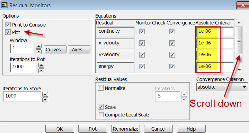Click the Renormalize button
Image resolution: width=249 pixels, height=133 pixels.
(x=125, y=129)
